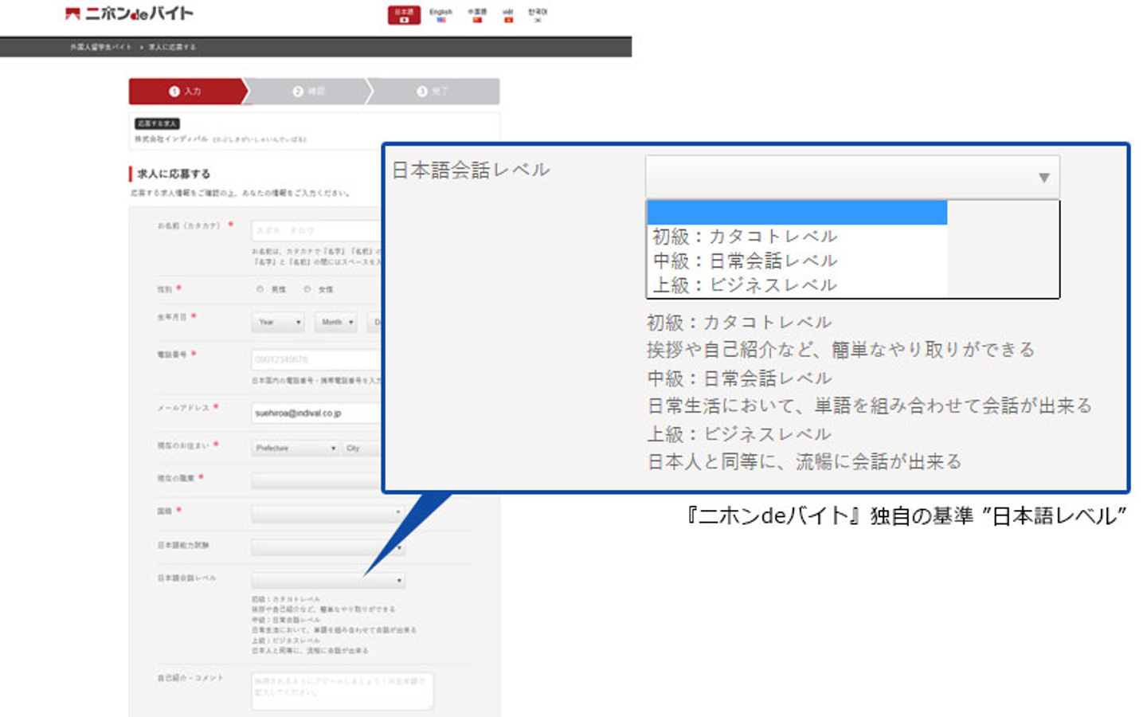
Task: Click the dropdown arrow in the enlarged callout
Action: pos(1043,178)
